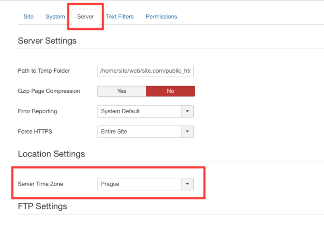Open the Text Filters tab
This screenshot has width=324, height=225.
[120, 17]
